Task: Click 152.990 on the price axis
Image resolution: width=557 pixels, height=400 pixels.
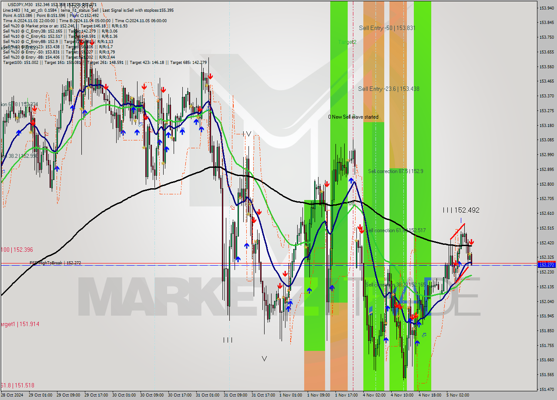Action: (547, 154)
